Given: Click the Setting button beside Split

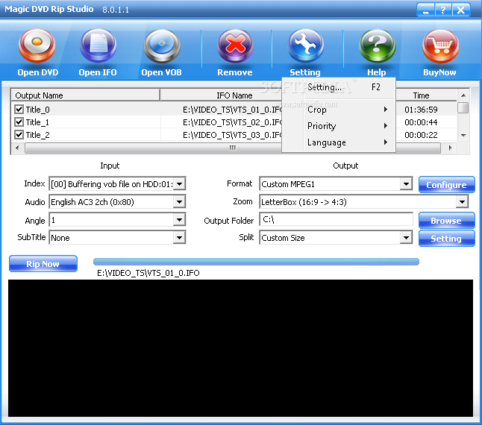Looking at the screenshot, I should pyautogui.click(x=447, y=239).
